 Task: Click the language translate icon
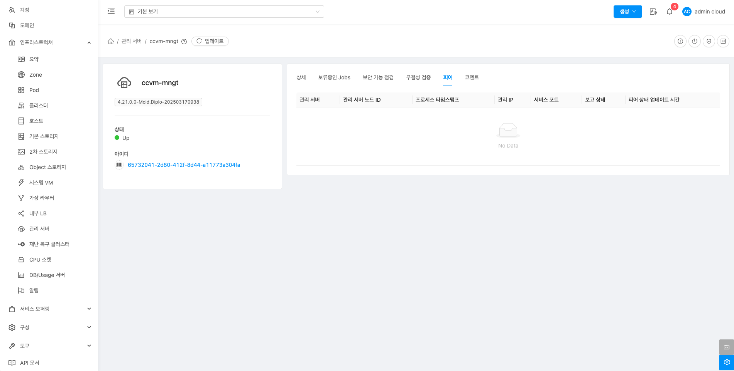click(x=653, y=12)
